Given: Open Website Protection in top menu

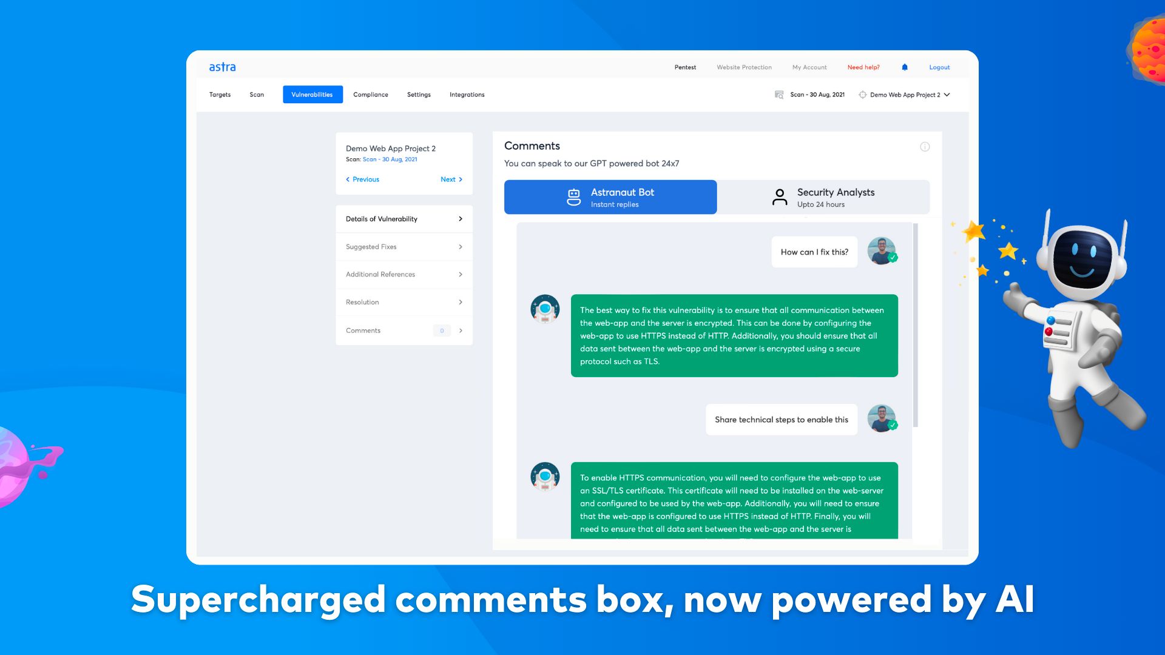Looking at the screenshot, I should pos(744,67).
